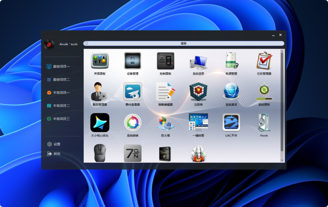The image size is (328, 207).
Task: Launch 系统转换 system conversion
Action: coord(133,123)
